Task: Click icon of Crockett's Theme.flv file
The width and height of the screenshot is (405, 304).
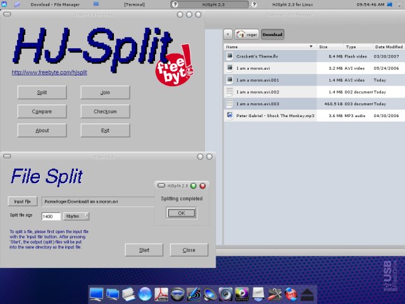Action: pos(229,56)
